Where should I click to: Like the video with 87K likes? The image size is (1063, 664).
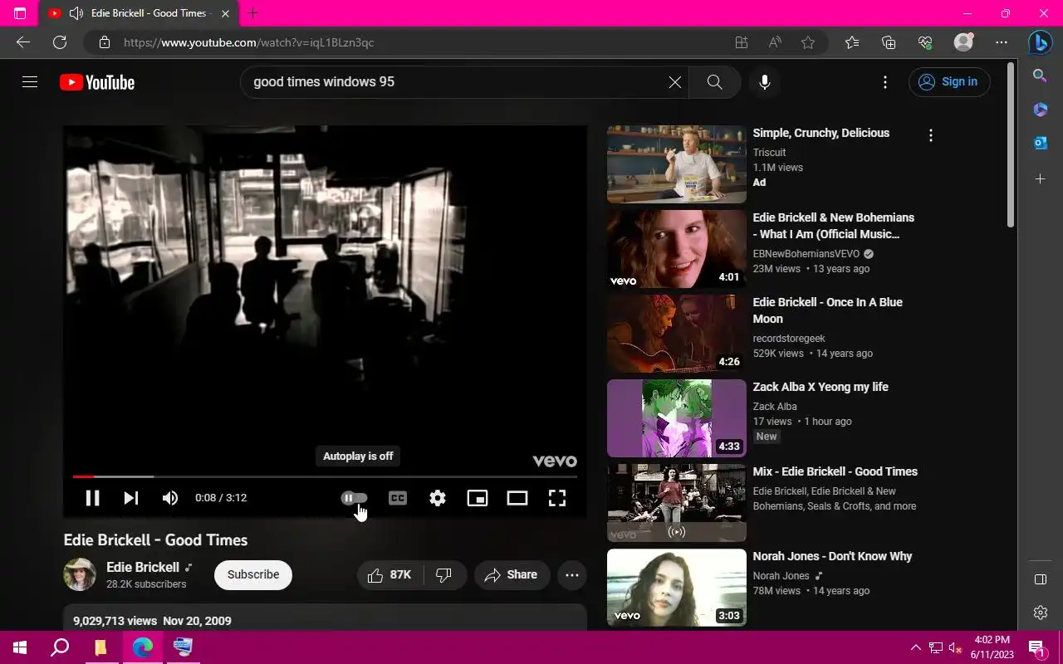point(390,574)
